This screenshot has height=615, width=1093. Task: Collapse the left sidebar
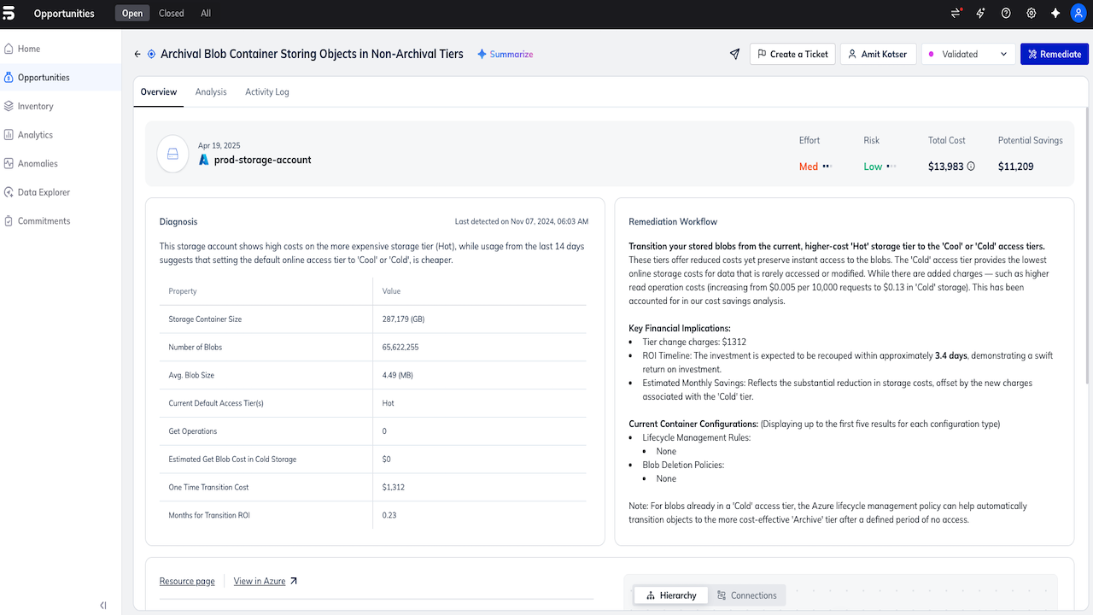103,605
